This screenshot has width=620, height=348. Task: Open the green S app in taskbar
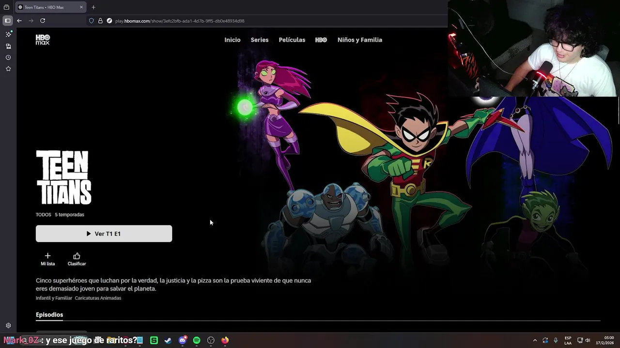[154, 340]
